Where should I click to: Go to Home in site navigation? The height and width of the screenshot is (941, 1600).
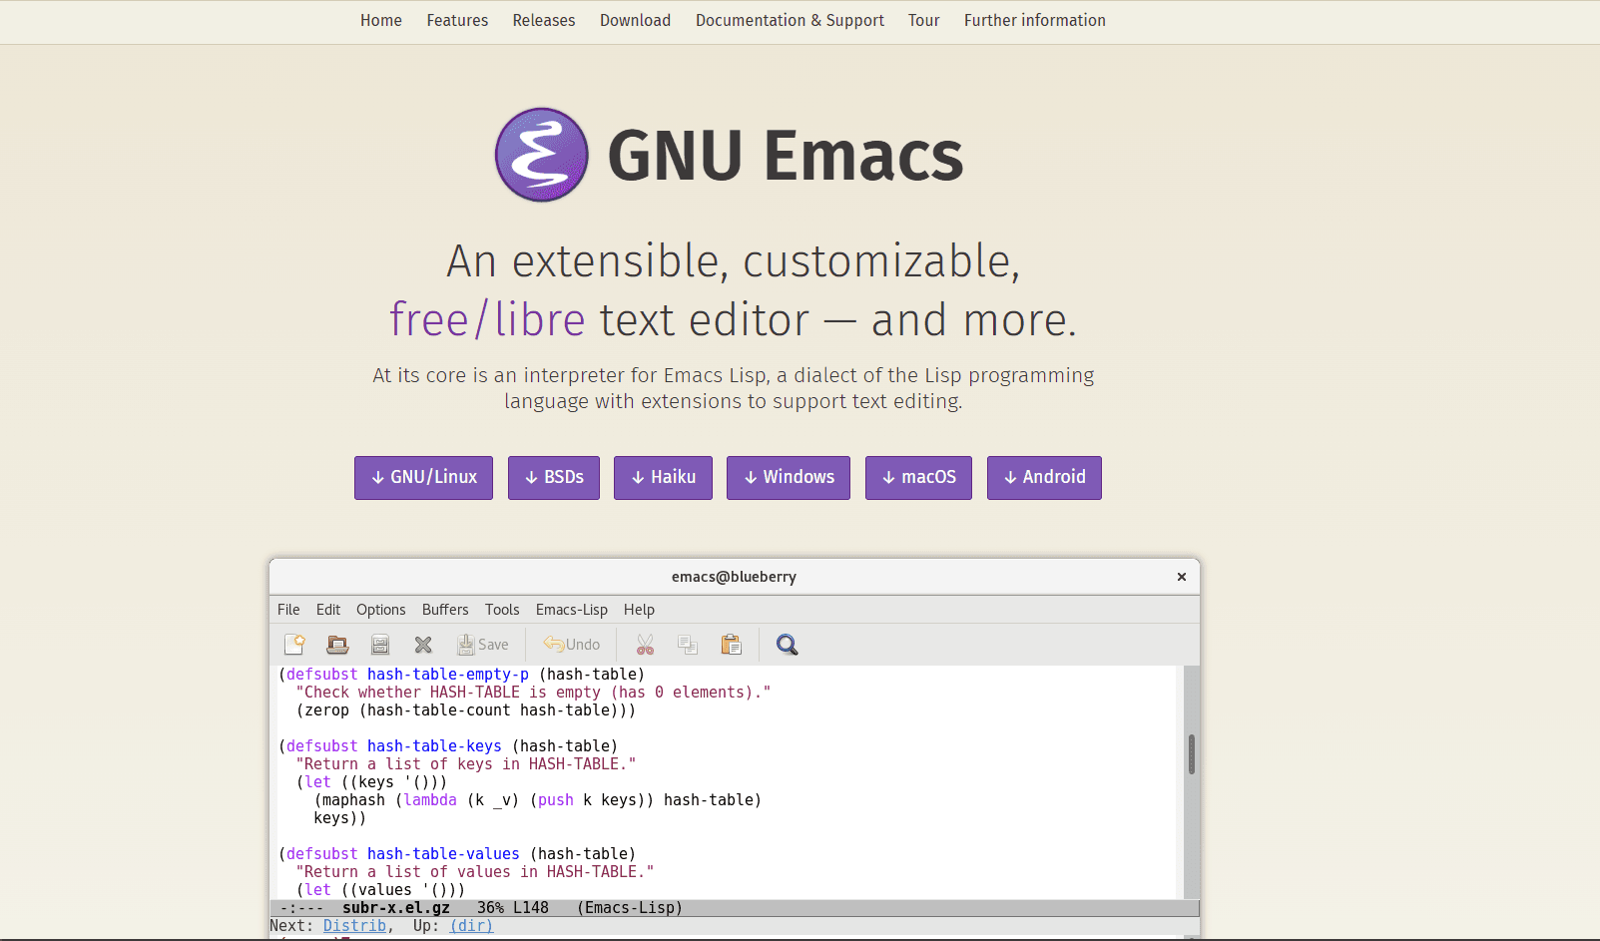click(381, 20)
